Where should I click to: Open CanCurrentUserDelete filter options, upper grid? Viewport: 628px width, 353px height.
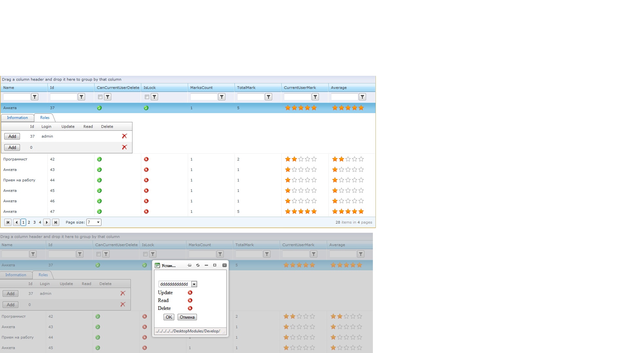(x=108, y=97)
